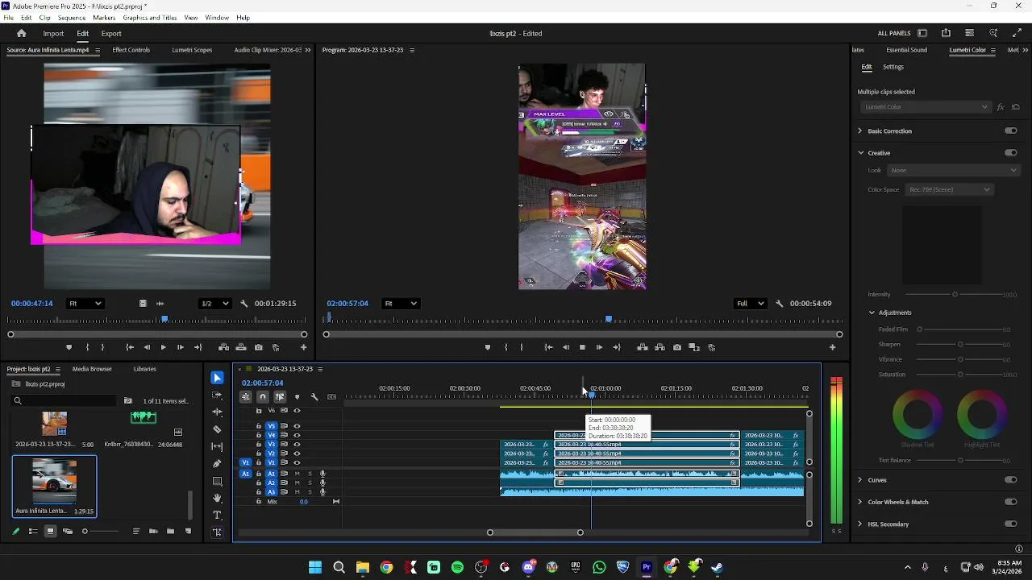Select the Track Select Forward tool

(x=217, y=396)
